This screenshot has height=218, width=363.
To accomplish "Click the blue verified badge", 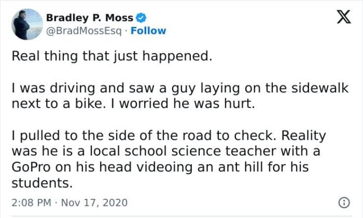I will [140, 18].
